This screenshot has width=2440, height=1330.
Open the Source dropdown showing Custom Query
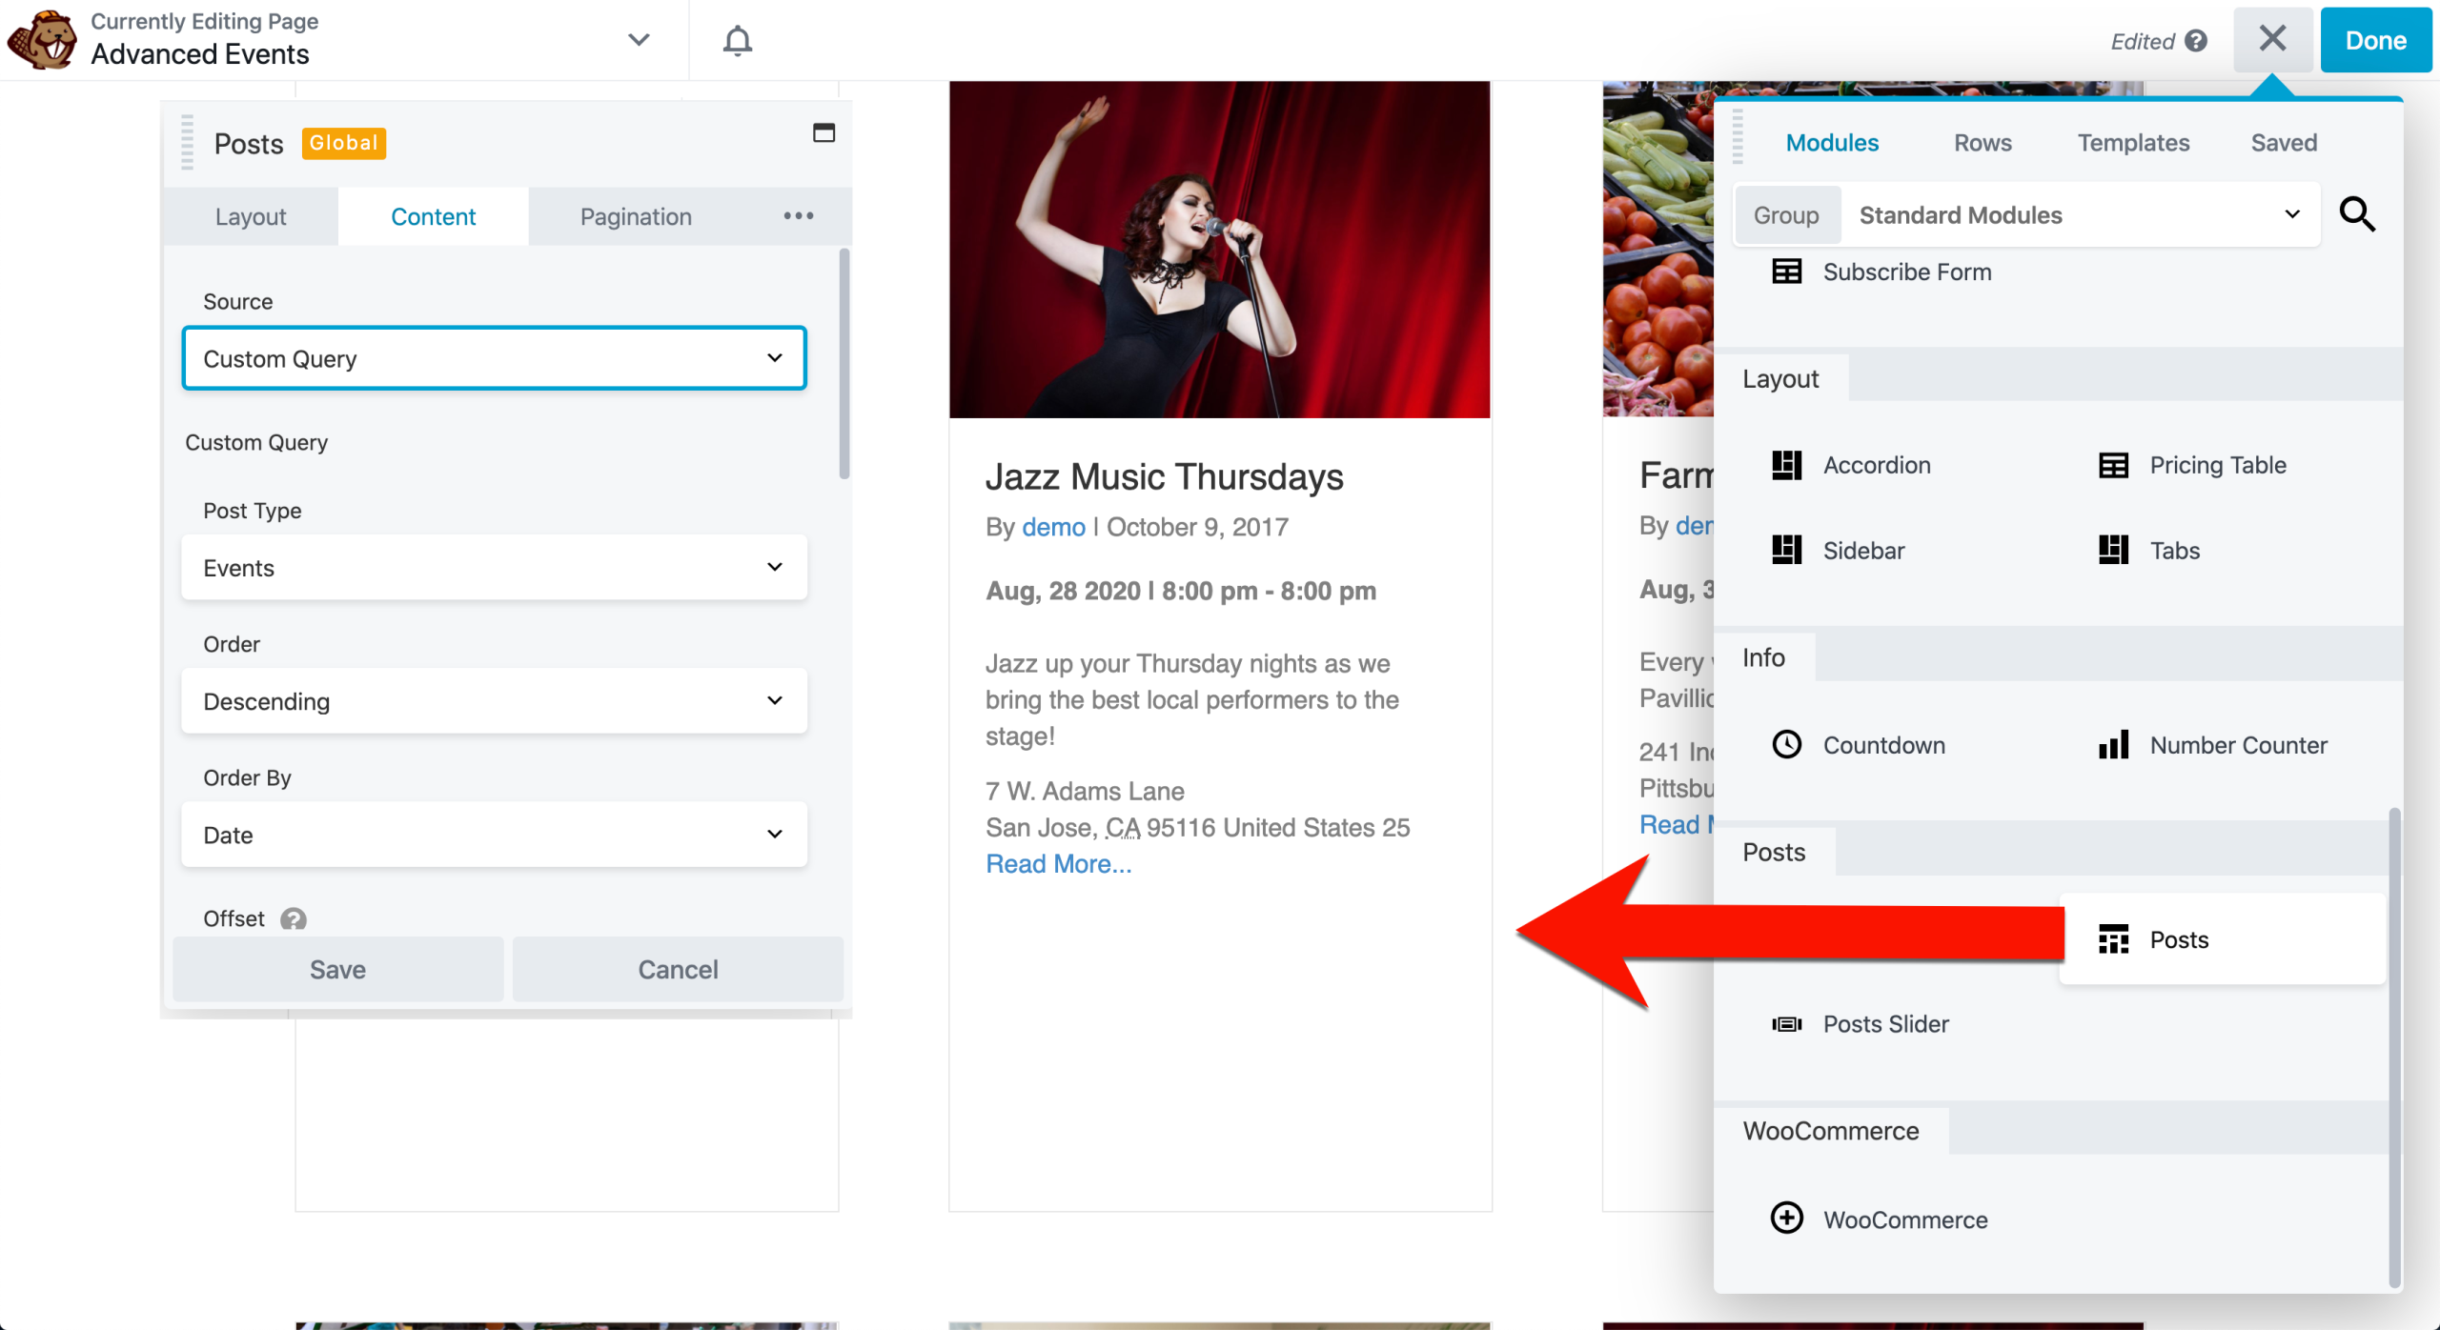pyautogui.click(x=495, y=358)
